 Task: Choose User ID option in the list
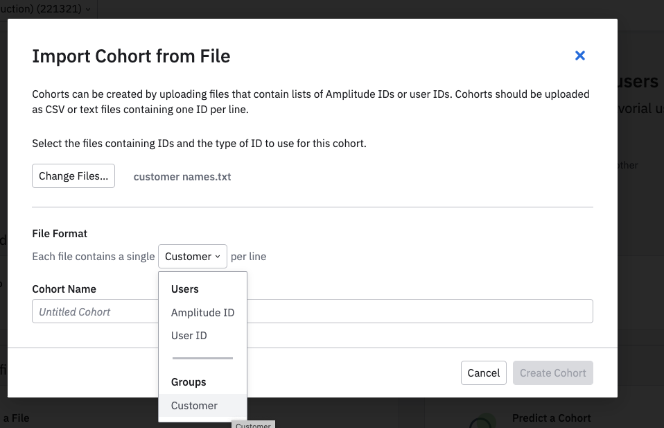pos(189,336)
